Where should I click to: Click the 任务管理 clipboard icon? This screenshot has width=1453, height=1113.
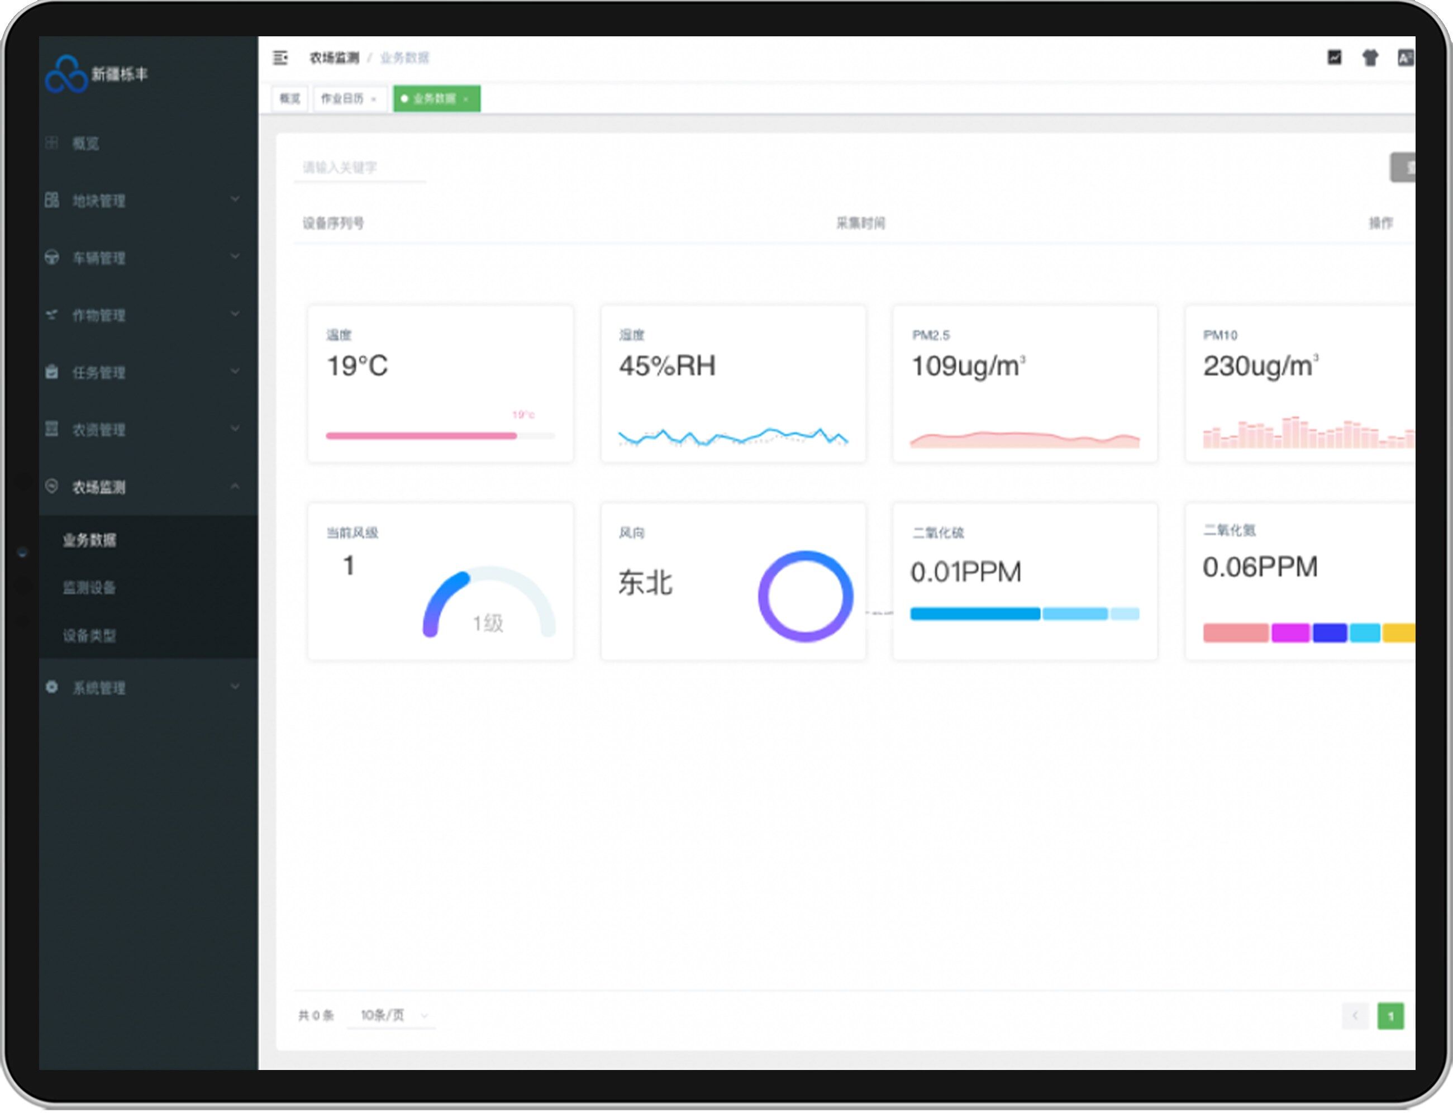pyautogui.click(x=51, y=372)
